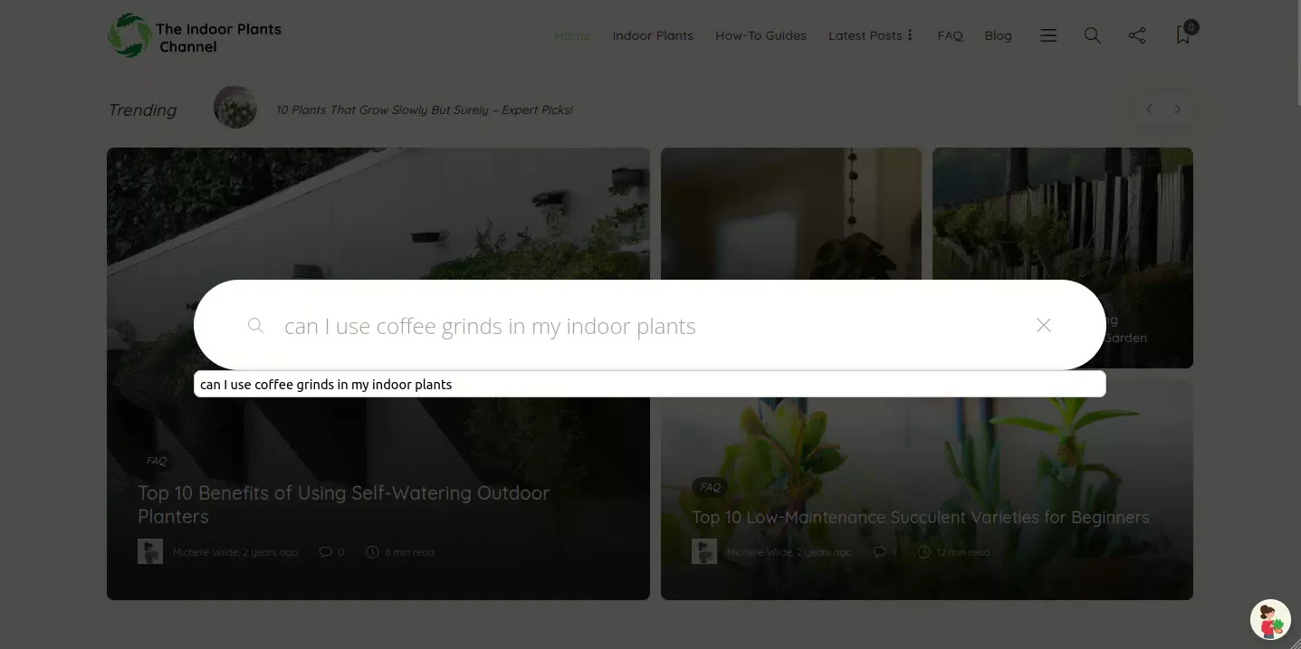Screen dimensions: 1301x649
Task: Open the bookmarks icon with 0 badge
Action: pyautogui.click(x=1183, y=34)
